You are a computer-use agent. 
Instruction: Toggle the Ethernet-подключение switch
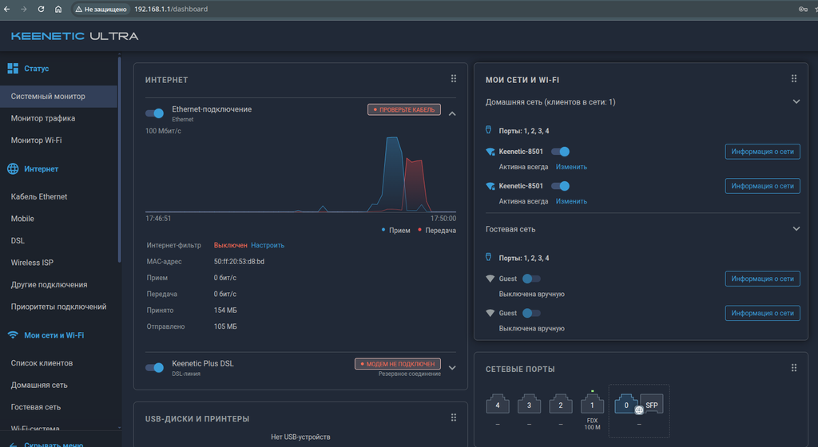(154, 113)
